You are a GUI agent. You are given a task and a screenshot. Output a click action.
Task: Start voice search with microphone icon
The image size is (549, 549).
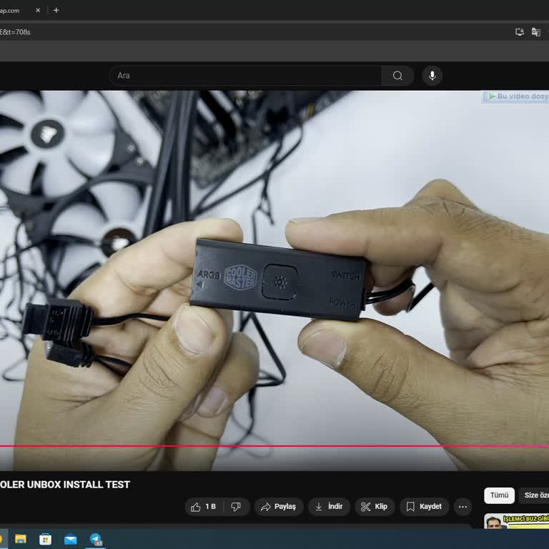(432, 76)
